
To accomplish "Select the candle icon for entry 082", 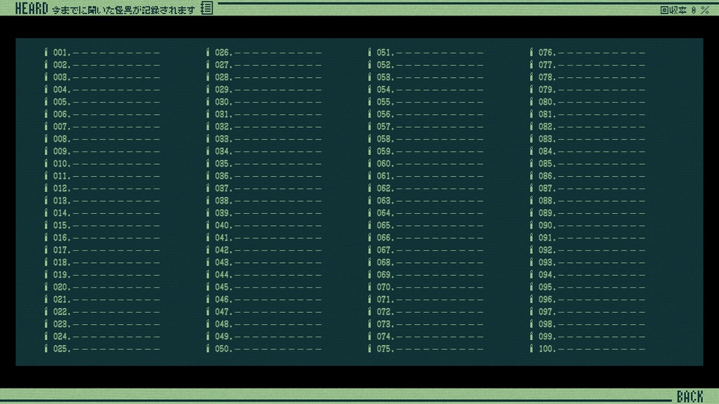I will [x=532, y=126].
